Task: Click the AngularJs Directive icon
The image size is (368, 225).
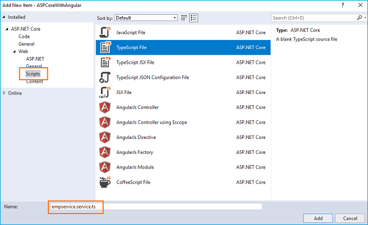Action: 105,137
